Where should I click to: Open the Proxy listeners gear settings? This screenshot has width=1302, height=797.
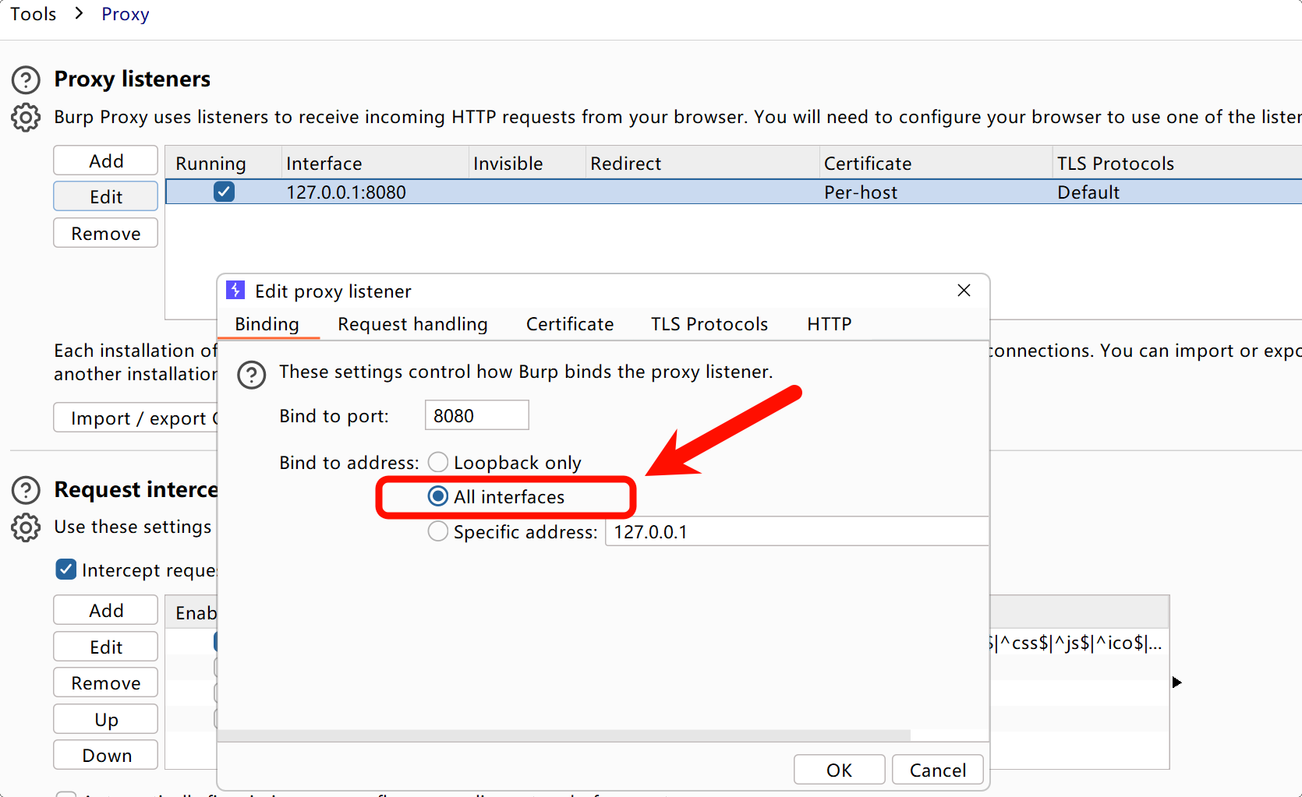click(x=26, y=118)
